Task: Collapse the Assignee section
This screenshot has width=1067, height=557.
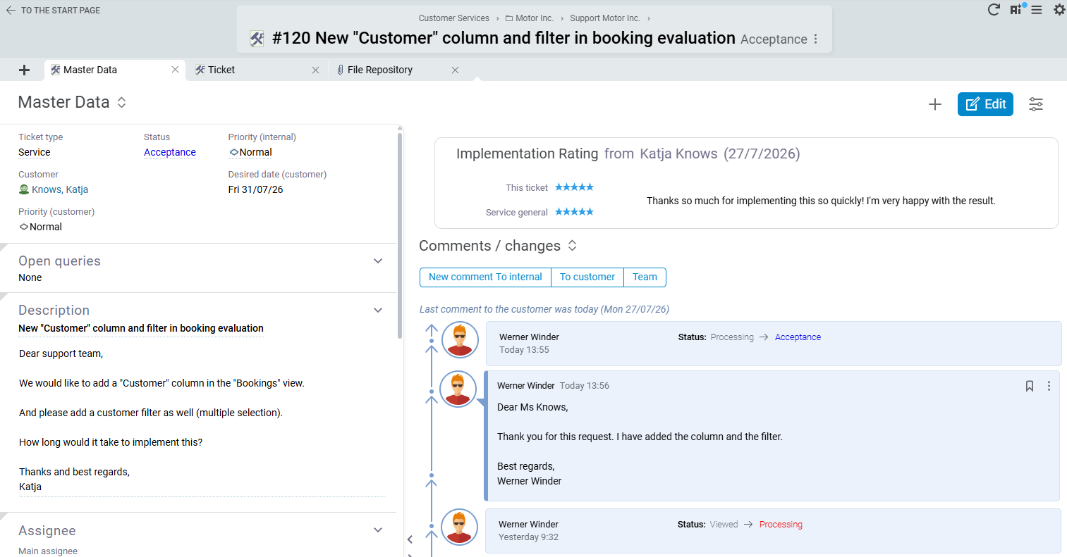Action: [x=378, y=530]
